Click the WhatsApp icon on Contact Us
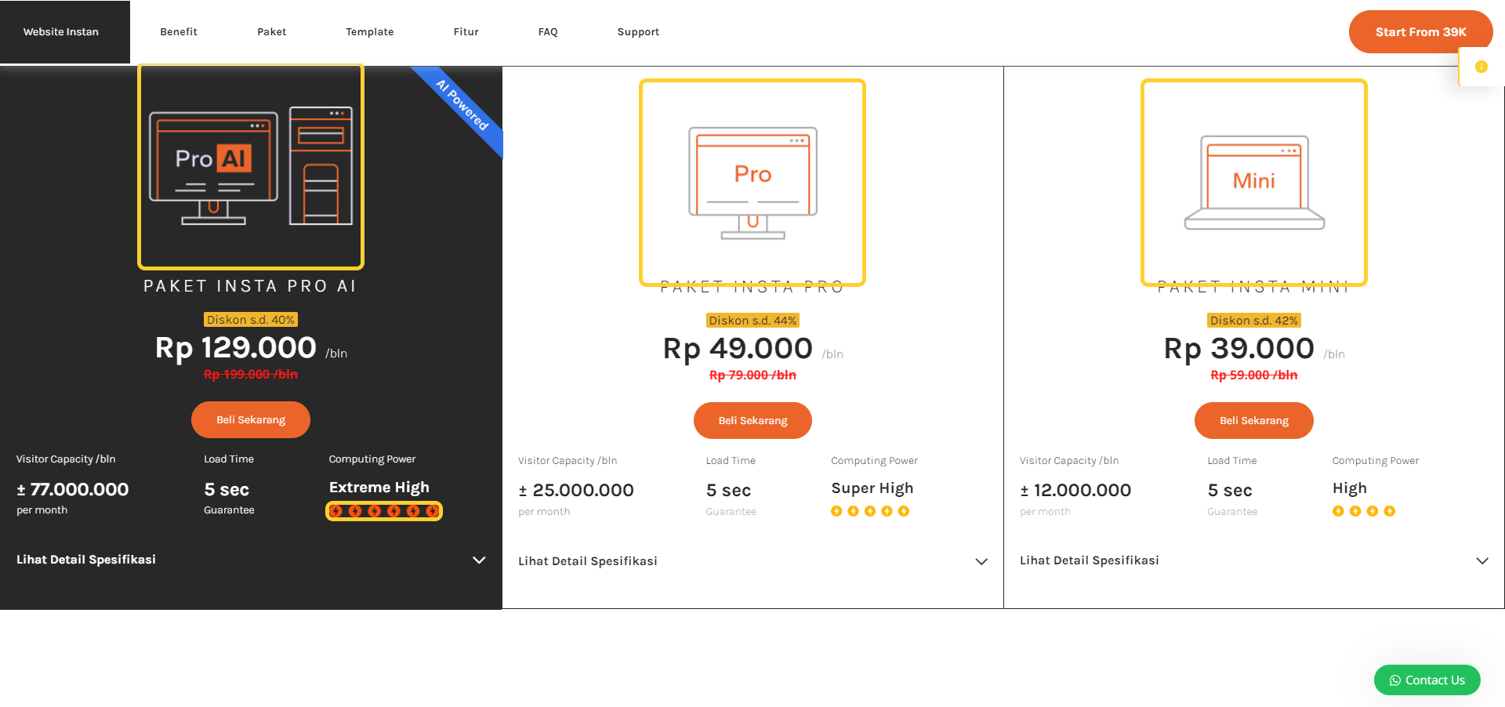Image resolution: width=1505 pixels, height=707 pixels. click(x=1394, y=680)
